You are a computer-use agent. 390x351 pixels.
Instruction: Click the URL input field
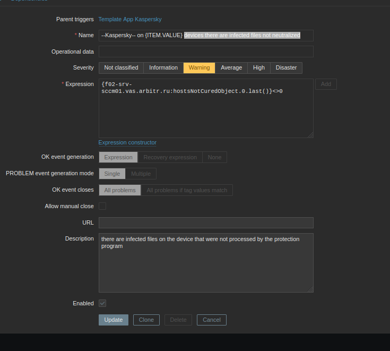coord(206,222)
